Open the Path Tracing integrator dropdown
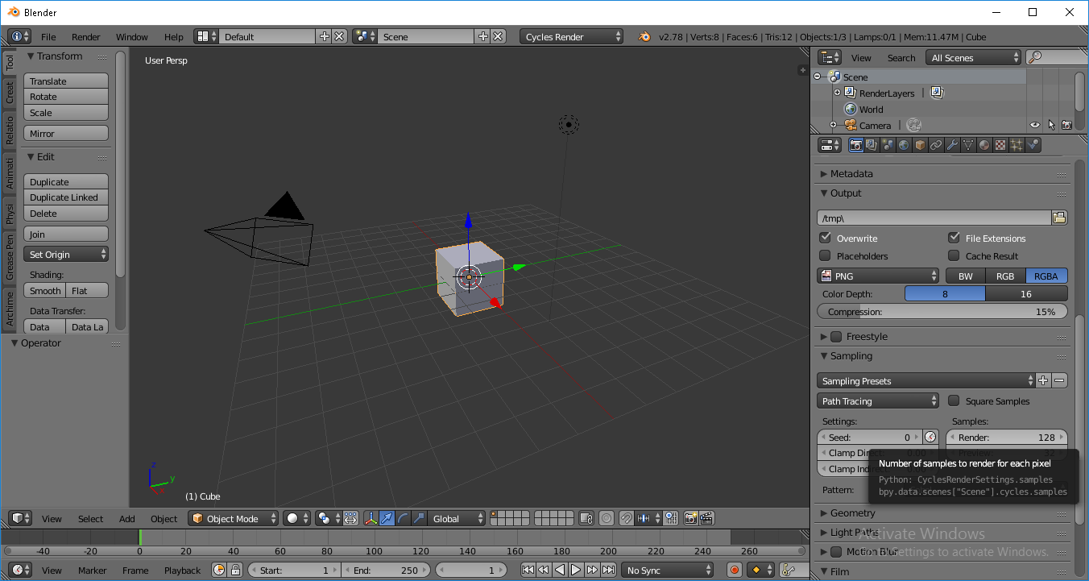 (x=878, y=400)
